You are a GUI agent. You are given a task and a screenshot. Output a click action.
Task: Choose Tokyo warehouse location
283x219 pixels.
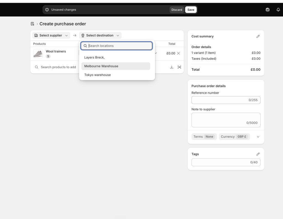coord(116,75)
